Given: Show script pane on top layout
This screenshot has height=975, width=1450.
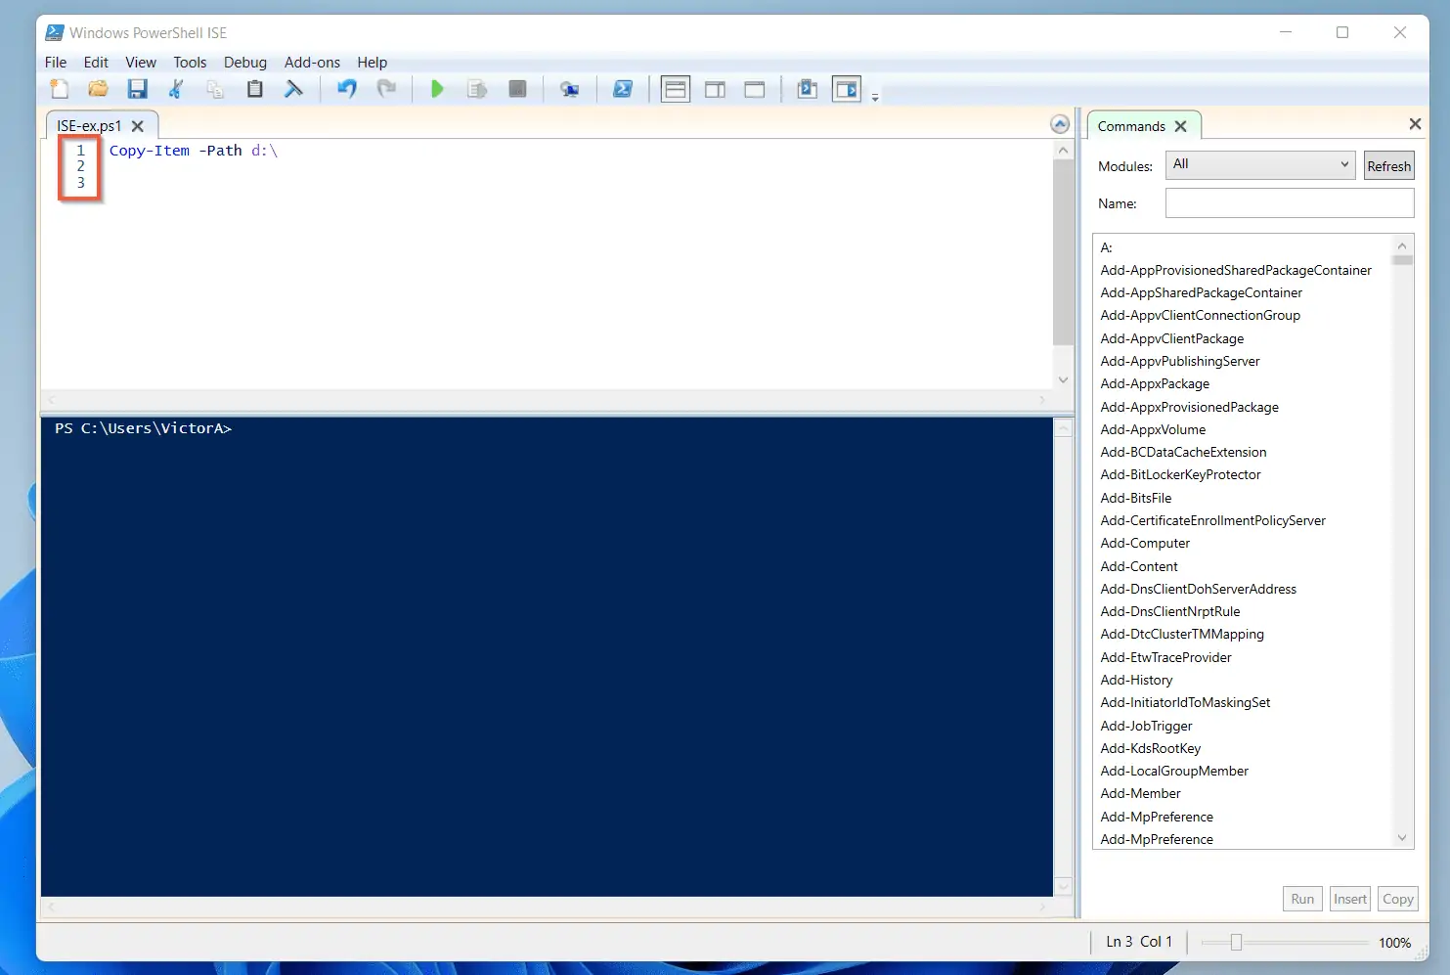Looking at the screenshot, I should pos(676,89).
